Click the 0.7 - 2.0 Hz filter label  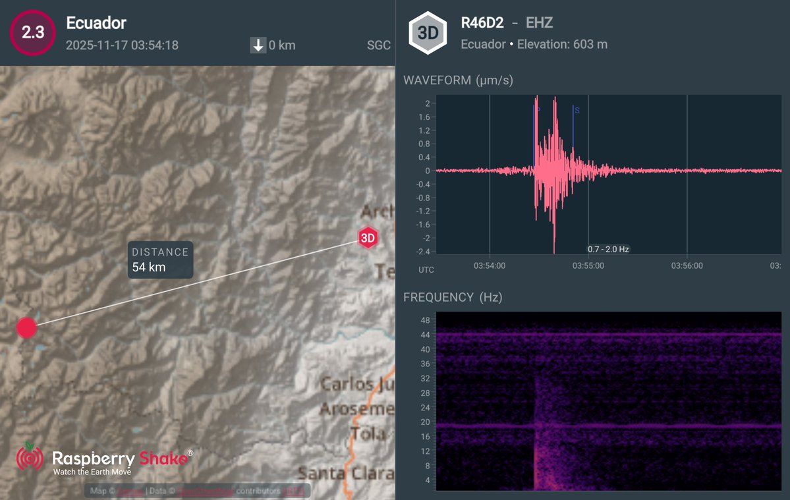pyautogui.click(x=608, y=249)
